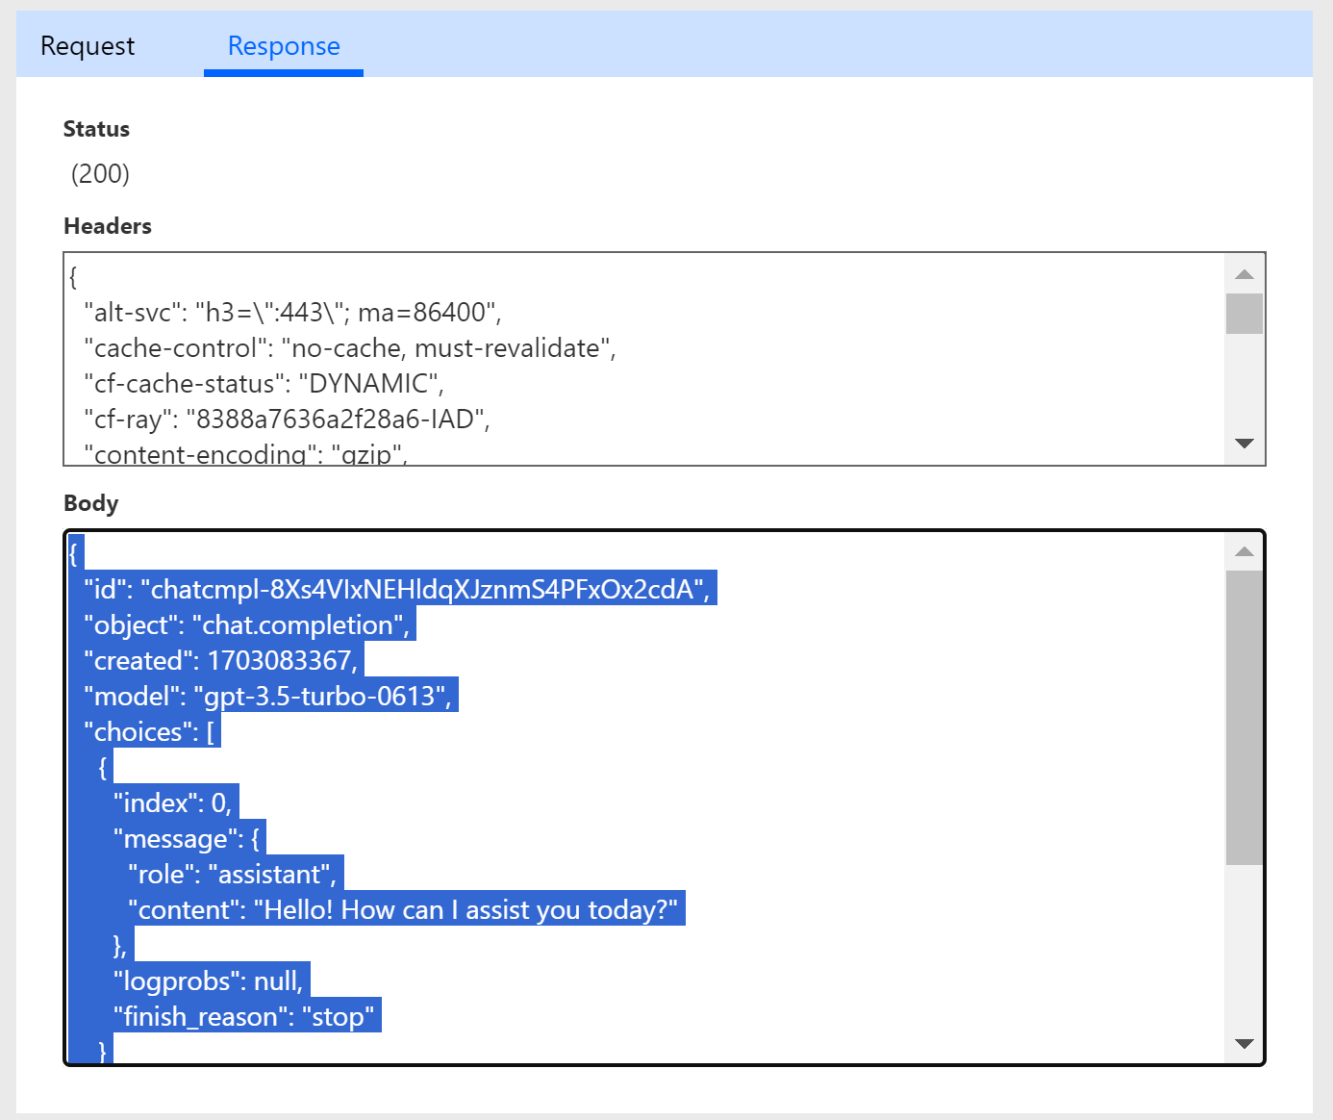This screenshot has width=1333, height=1120.
Task: Switch to the Request tab
Action: (x=88, y=46)
